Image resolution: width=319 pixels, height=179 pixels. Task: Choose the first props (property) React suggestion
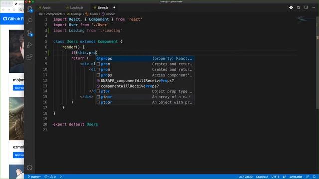coord(145,59)
